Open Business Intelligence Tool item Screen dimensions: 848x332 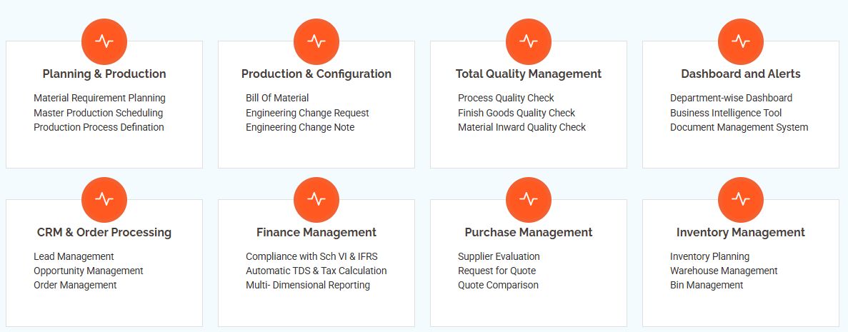726,113
